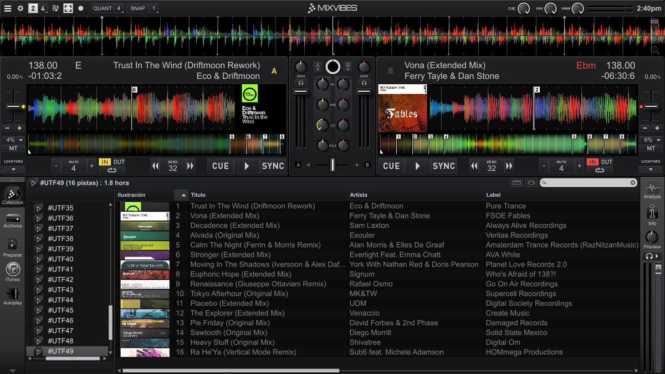
Task: Seek backward on deck A
Action: (156, 166)
